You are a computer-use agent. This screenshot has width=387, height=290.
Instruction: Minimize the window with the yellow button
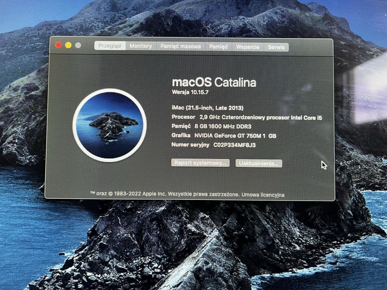click(68, 45)
